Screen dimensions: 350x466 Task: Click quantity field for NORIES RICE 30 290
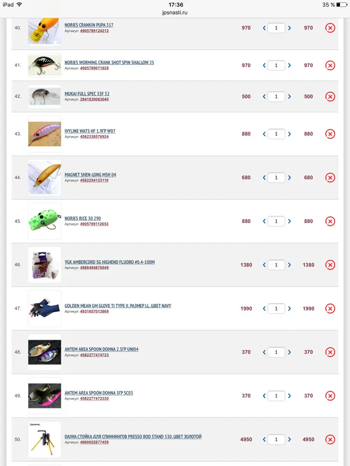(x=276, y=221)
